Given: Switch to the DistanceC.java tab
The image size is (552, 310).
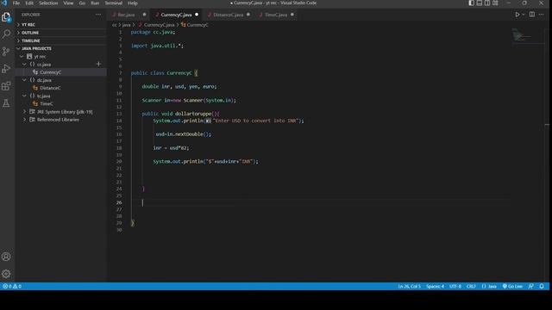Looking at the screenshot, I should (228, 15).
